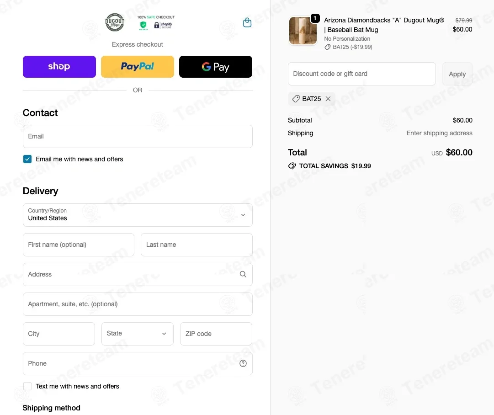494x415 pixels.
Task: Remove the BAT25 discount code tag
Action: tap(328, 99)
